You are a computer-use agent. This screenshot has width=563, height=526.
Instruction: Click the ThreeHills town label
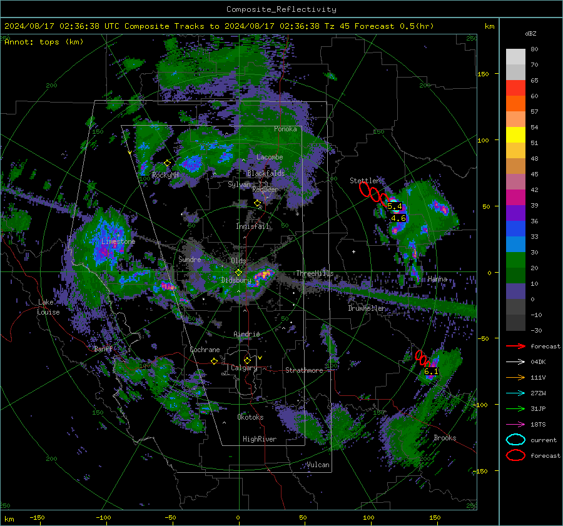coord(315,273)
